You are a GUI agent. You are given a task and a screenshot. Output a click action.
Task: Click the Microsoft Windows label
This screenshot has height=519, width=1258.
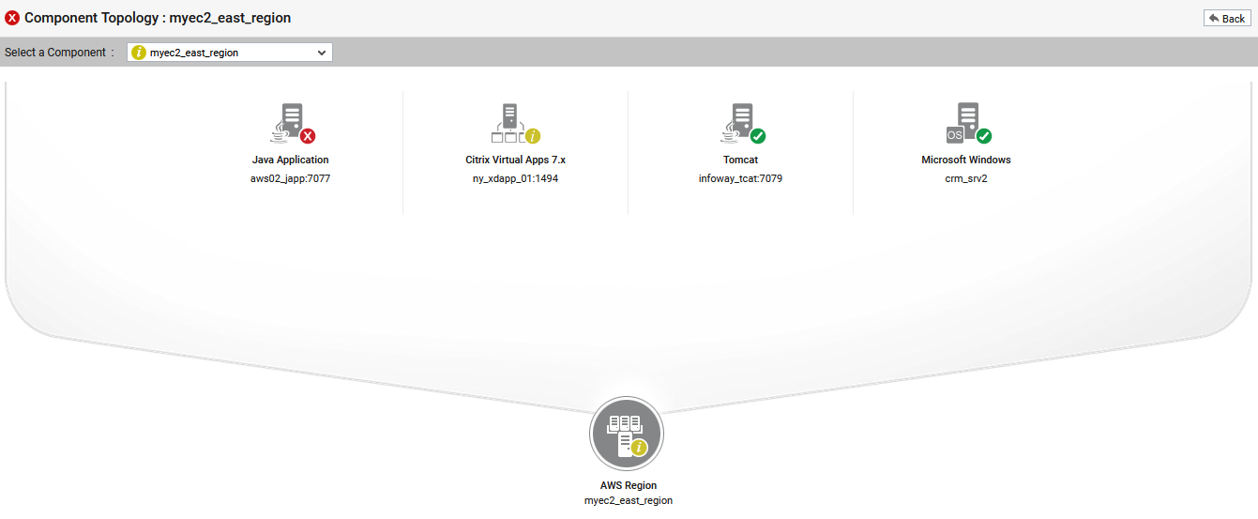coord(966,160)
